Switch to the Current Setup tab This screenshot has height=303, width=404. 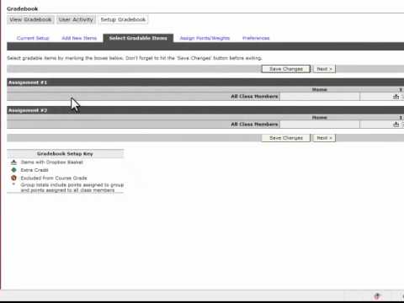[x=33, y=38]
